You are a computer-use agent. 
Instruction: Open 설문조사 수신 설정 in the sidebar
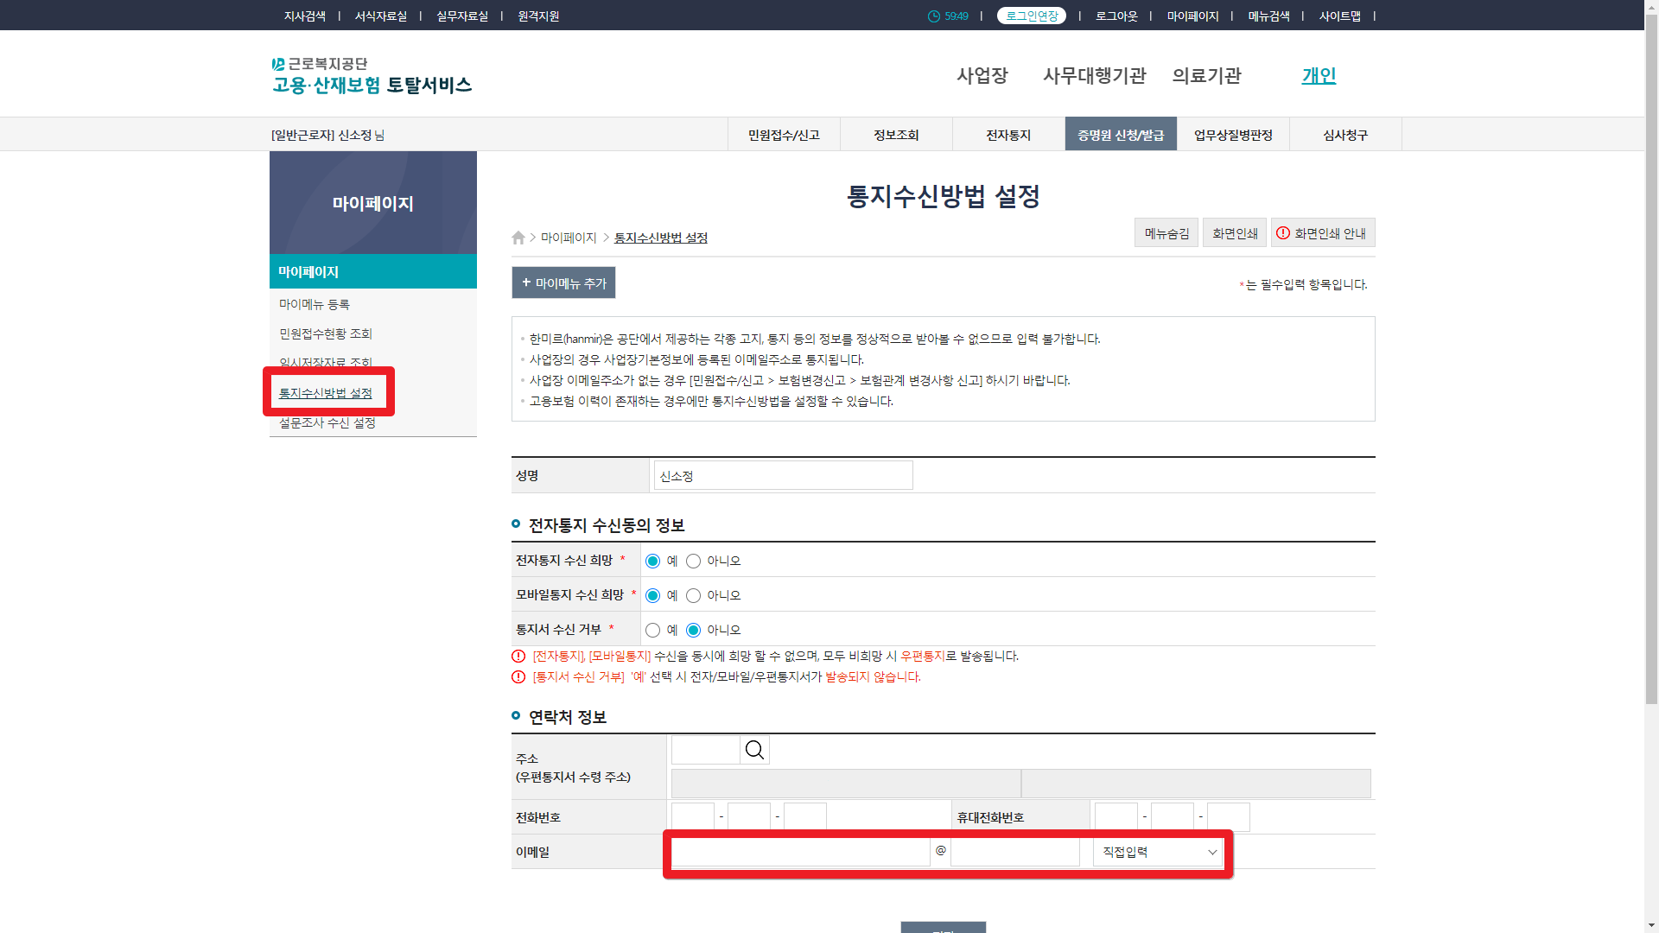click(327, 423)
